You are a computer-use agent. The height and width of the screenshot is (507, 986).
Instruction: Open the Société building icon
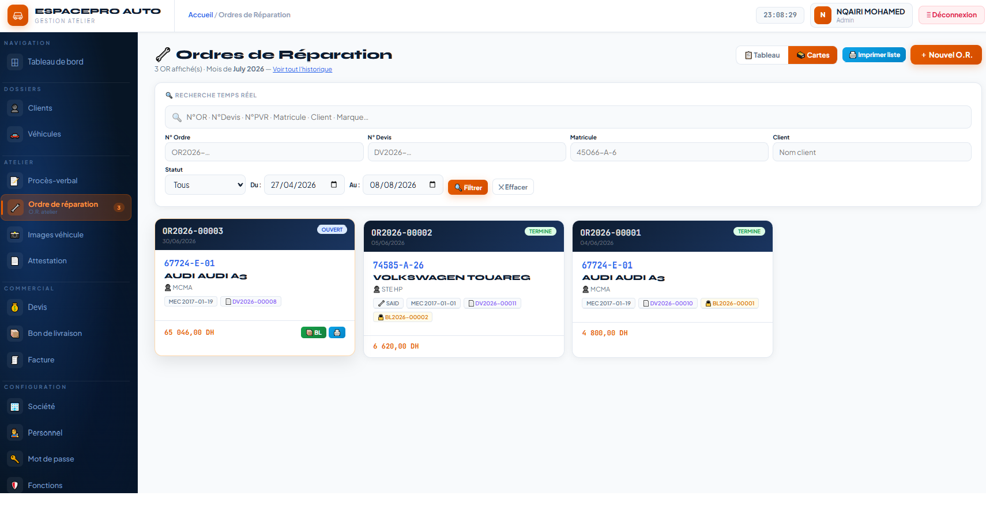point(15,407)
